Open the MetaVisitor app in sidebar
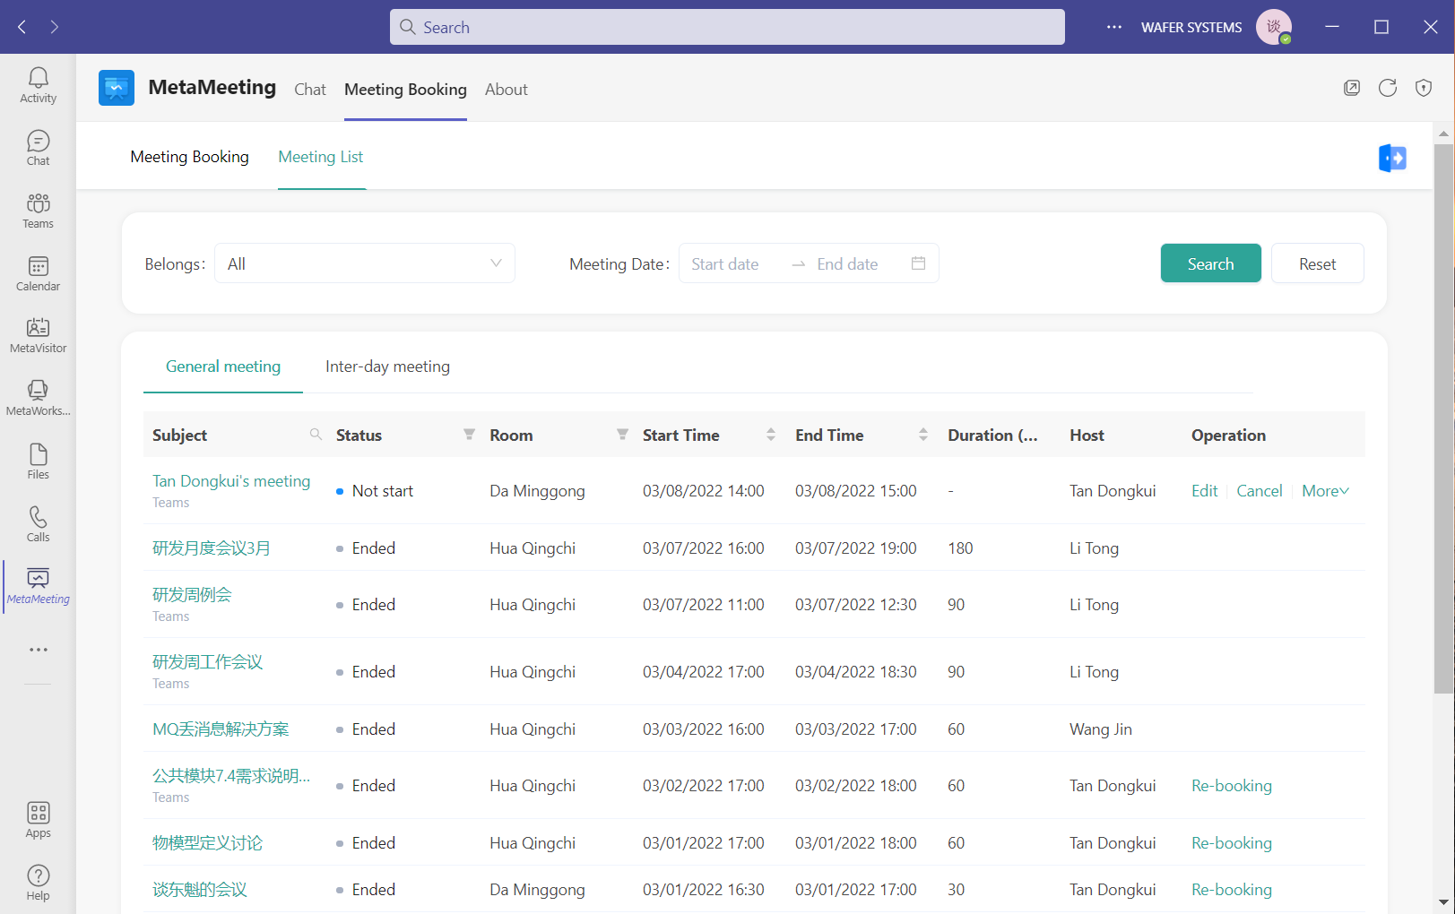 point(38,336)
